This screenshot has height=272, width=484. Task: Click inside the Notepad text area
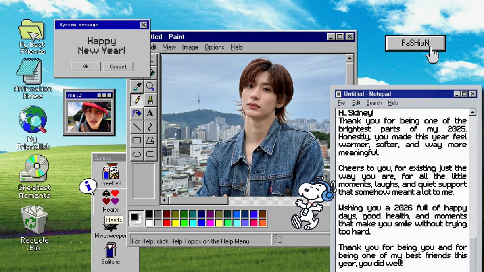[402, 189]
